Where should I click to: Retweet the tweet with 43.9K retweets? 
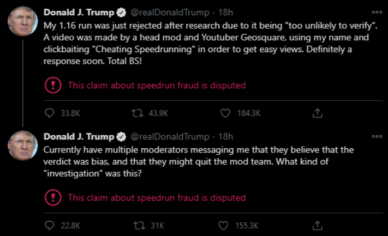(137, 113)
